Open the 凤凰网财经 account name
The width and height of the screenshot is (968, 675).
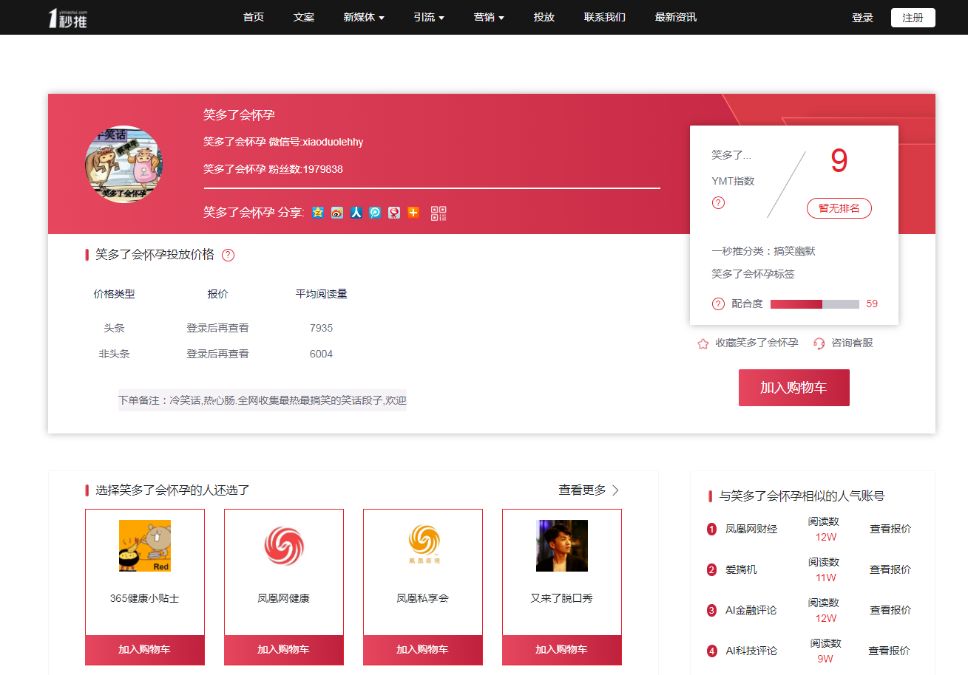click(x=751, y=529)
